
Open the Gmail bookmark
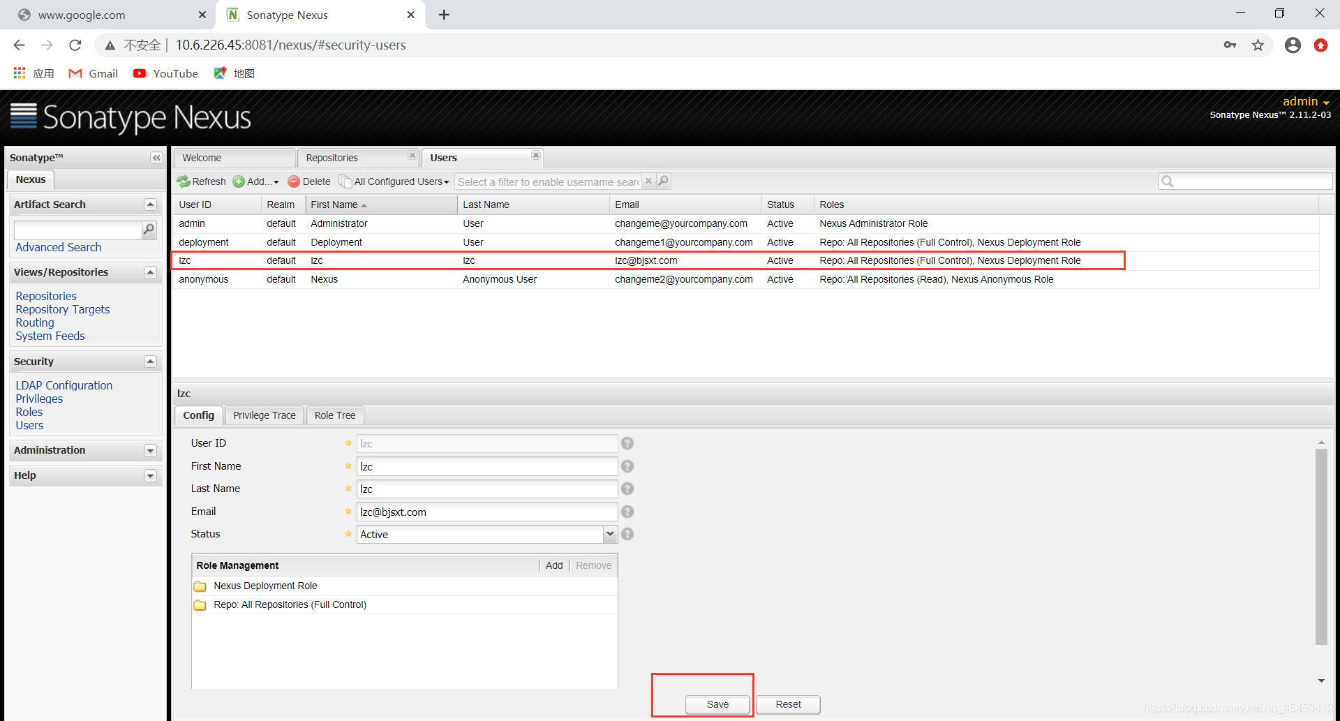point(94,73)
